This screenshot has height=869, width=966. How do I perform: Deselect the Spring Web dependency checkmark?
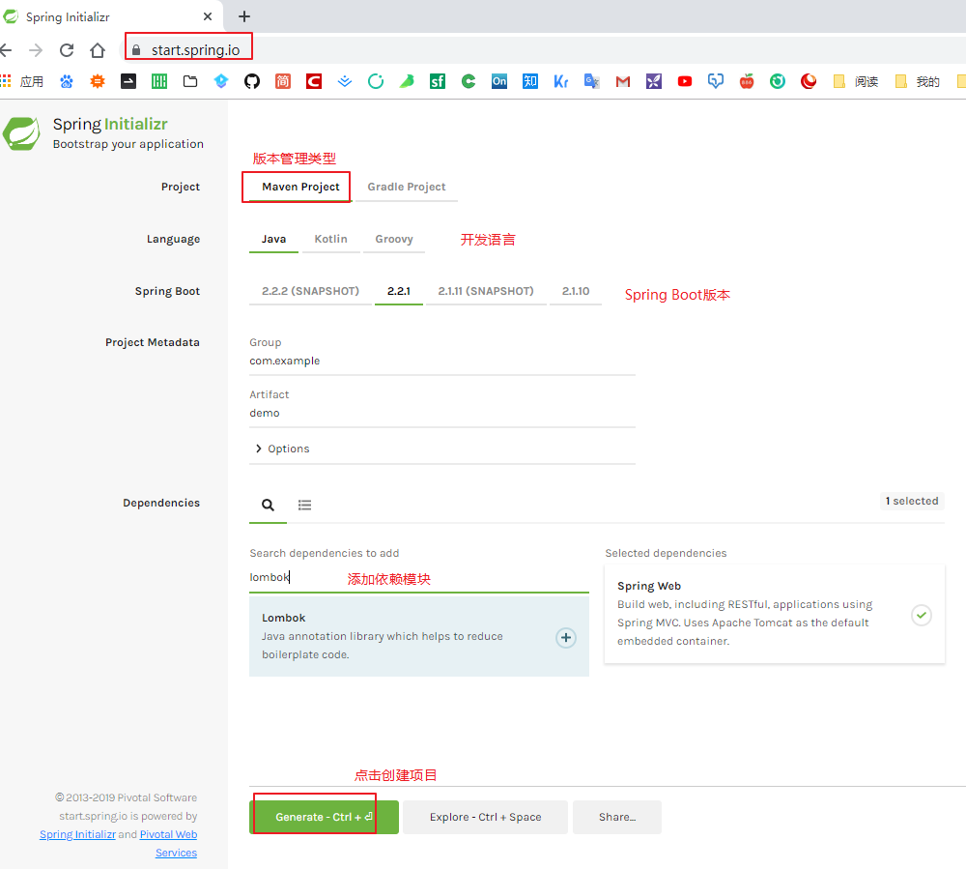pos(921,615)
